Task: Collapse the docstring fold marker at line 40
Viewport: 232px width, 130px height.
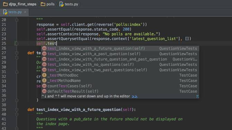Action: [x=17, y=114]
